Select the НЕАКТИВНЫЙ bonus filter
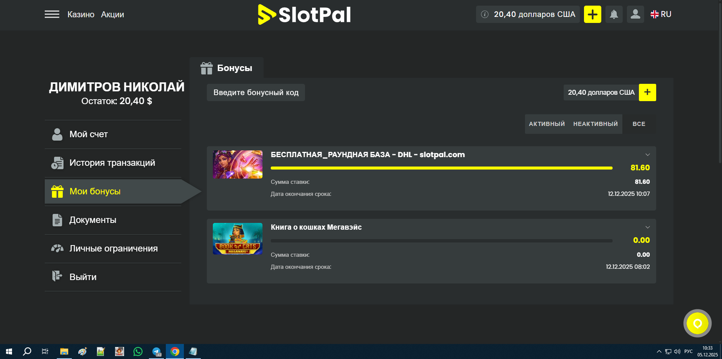Image resolution: width=722 pixels, height=359 pixels. (x=595, y=124)
